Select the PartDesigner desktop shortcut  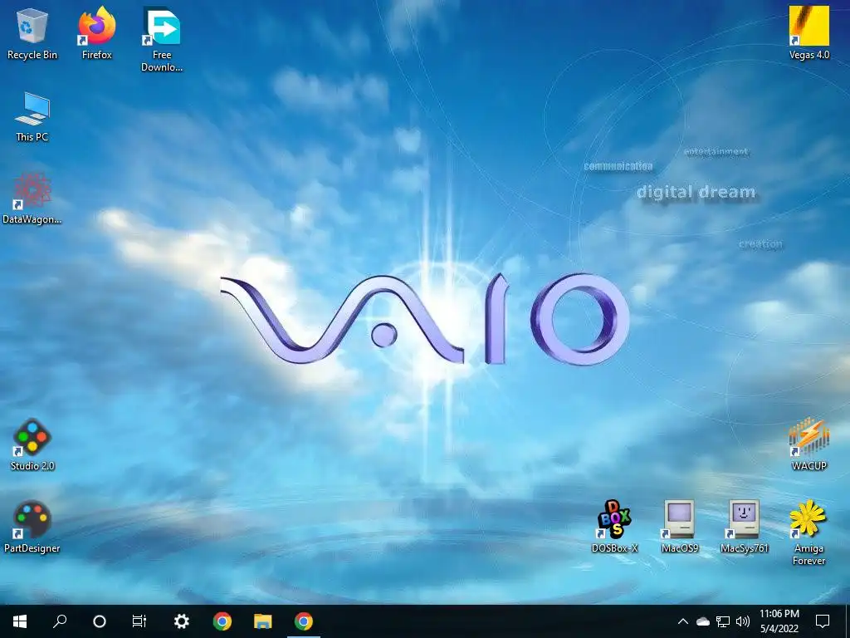coord(32,528)
